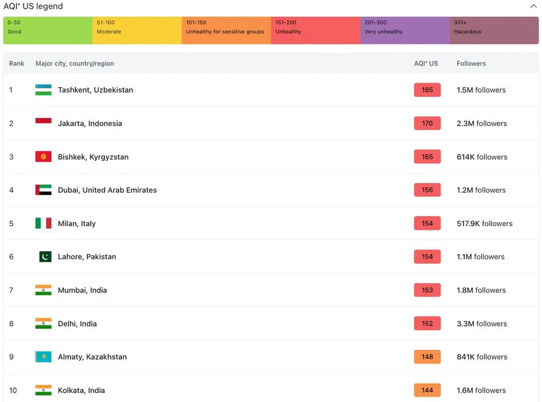Image resolution: width=542 pixels, height=402 pixels.
Task: Click the 614K followers text for Bishkek
Action: click(x=482, y=157)
